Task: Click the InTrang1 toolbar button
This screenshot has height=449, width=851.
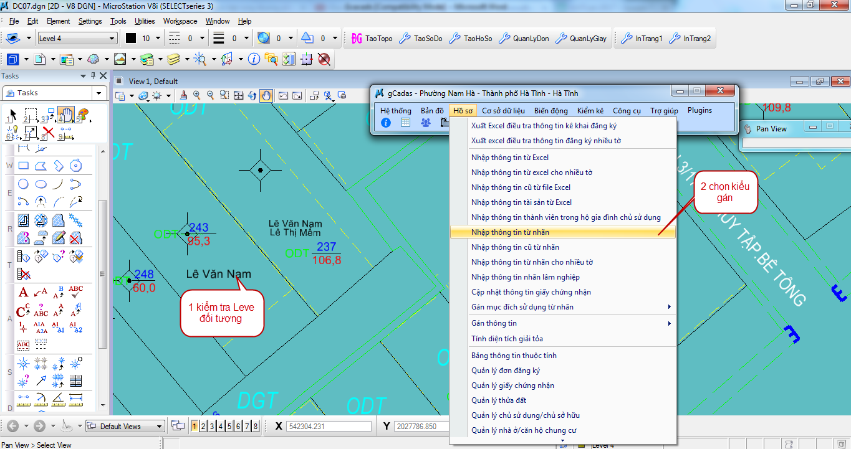Action: [x=642, y=39]
